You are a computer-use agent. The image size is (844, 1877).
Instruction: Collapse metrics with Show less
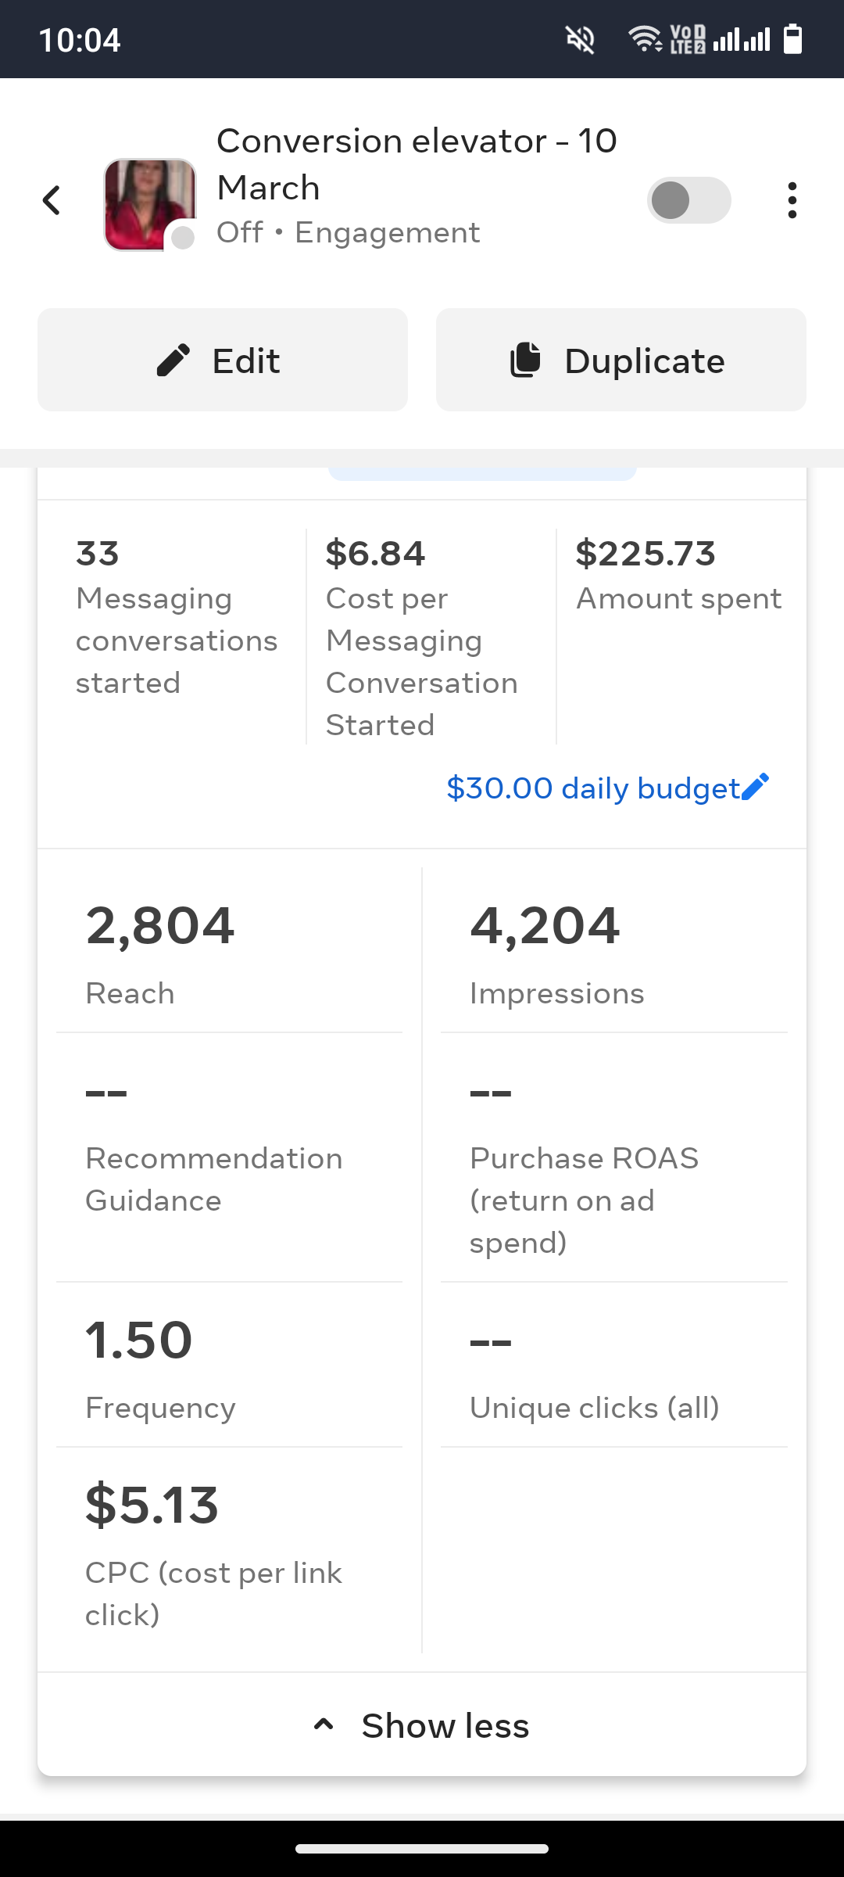(445, 1725)
